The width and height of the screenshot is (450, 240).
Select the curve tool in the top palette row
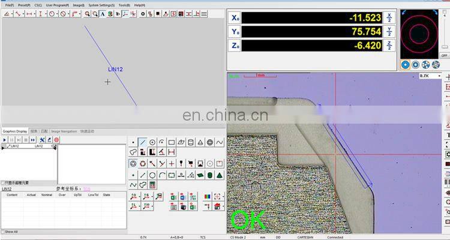(x=220, y=142)
